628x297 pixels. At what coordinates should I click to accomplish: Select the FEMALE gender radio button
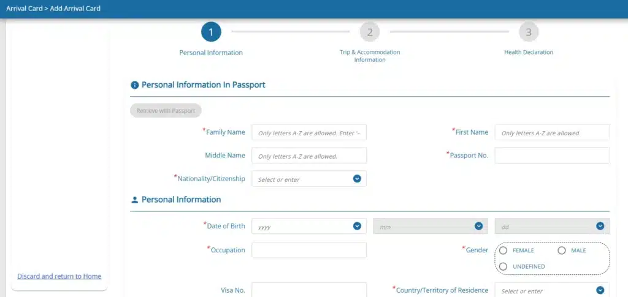[x=504, y=250]
